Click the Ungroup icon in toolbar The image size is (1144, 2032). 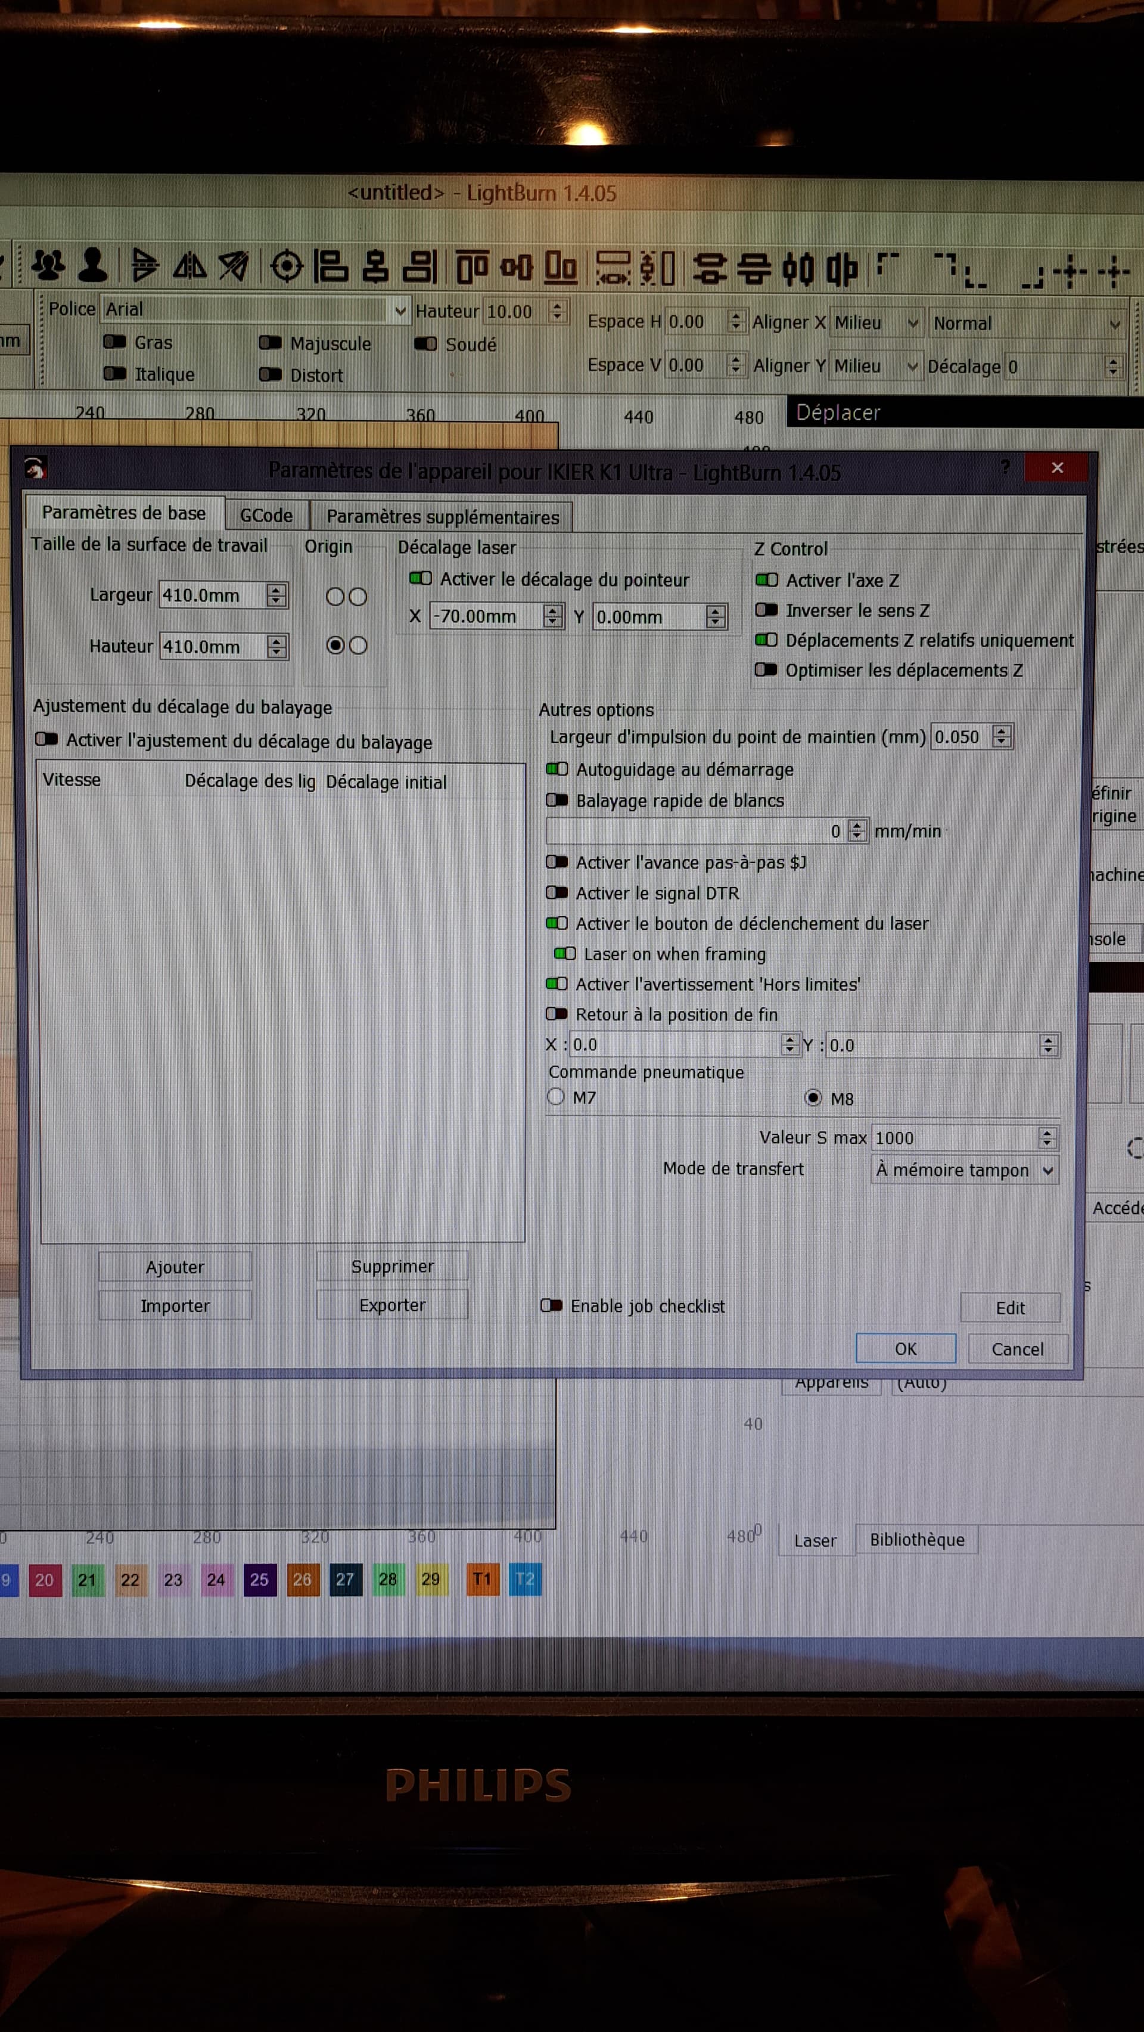(92, 265)
